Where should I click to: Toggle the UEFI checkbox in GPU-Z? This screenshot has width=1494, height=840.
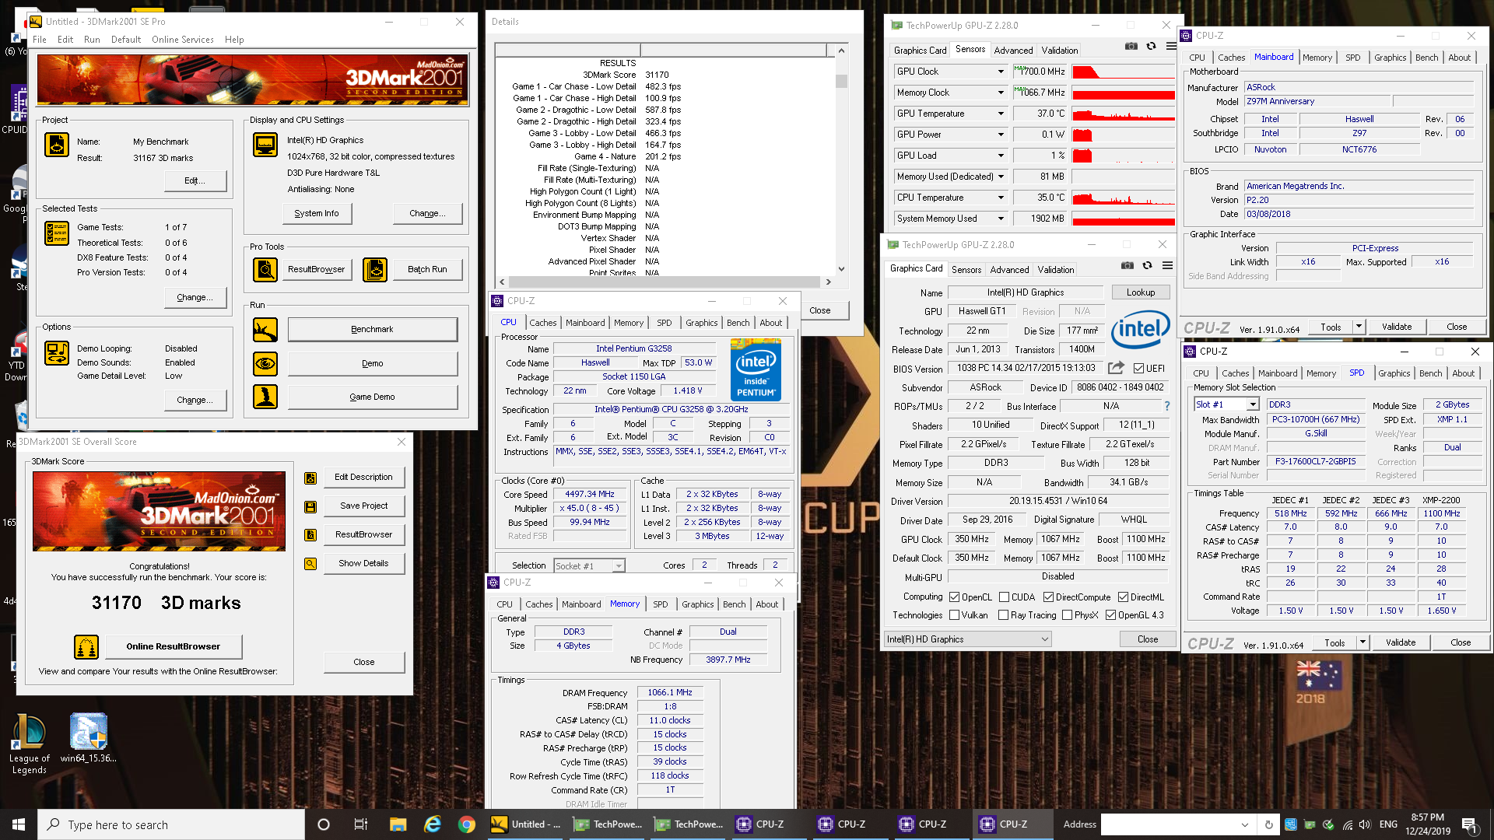1138,369
